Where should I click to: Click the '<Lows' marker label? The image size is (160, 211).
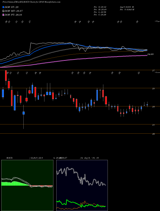pos(157,72)
